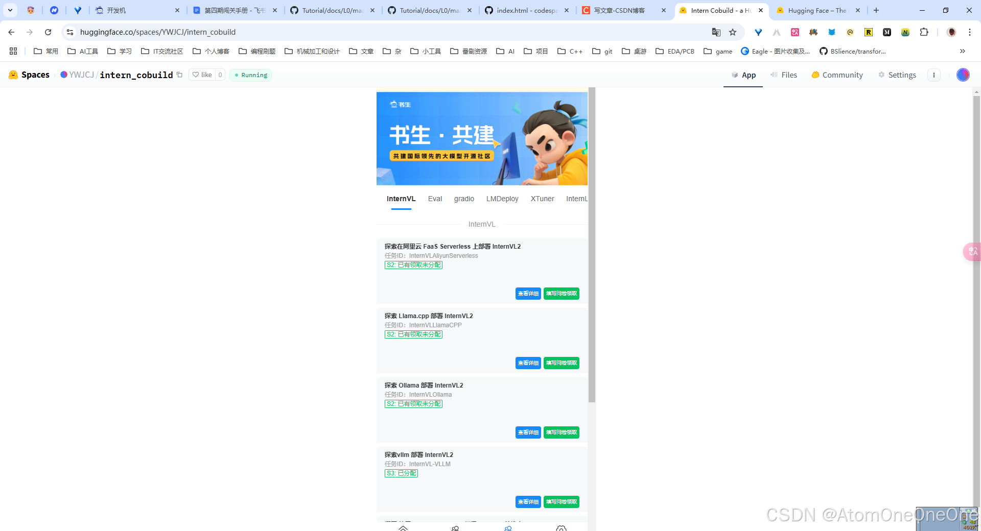Open the Eagle bookmark link
The height and width of the screenshot is (531, 981).
775,51
